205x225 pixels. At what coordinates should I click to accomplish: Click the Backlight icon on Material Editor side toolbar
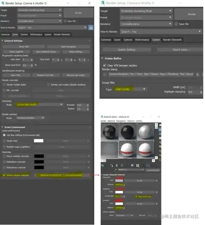tap(160, 130)
